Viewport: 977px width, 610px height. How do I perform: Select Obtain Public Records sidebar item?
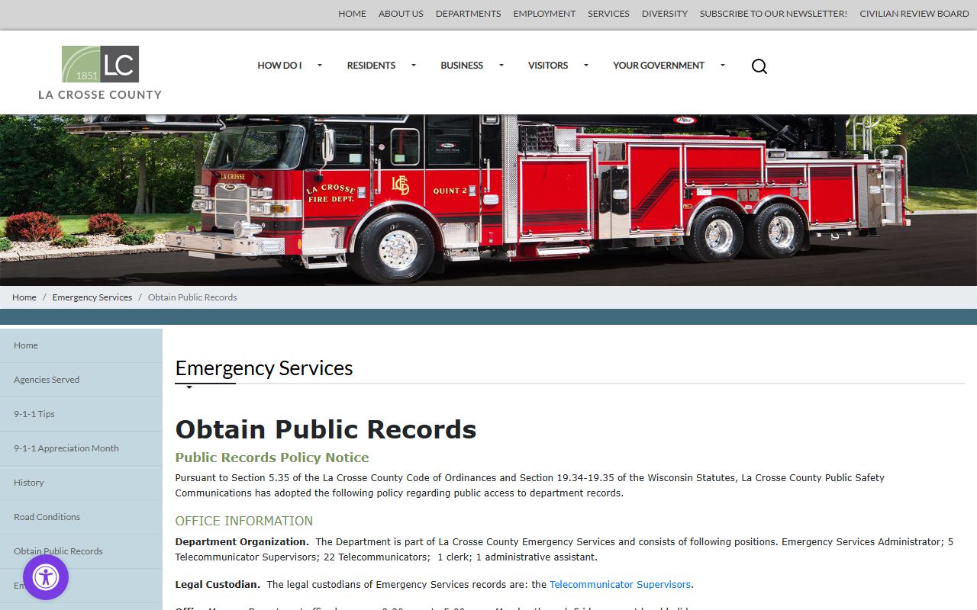point(81,551)
